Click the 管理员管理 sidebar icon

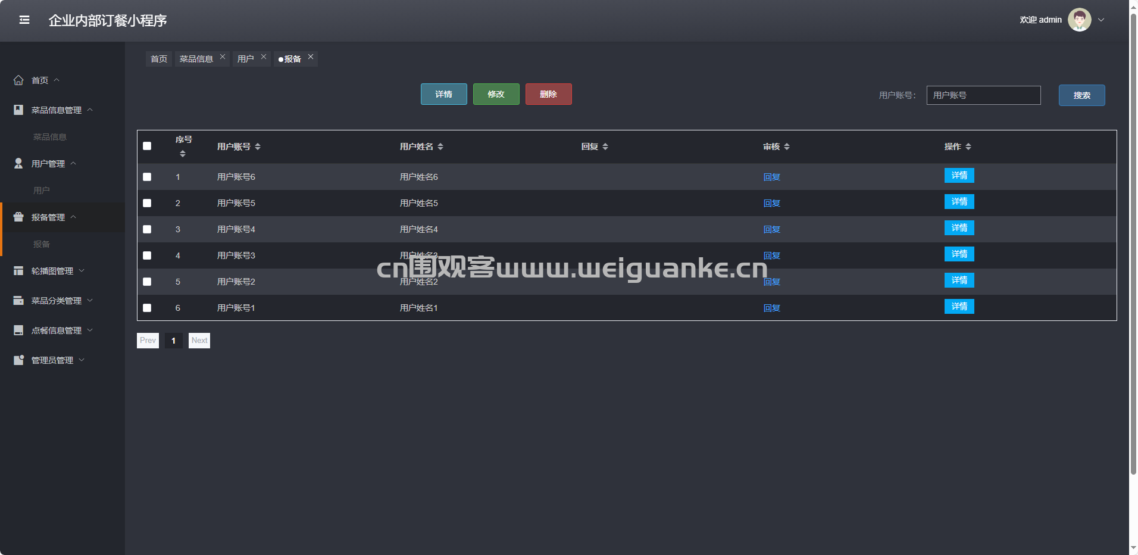[x=18, y=360]
